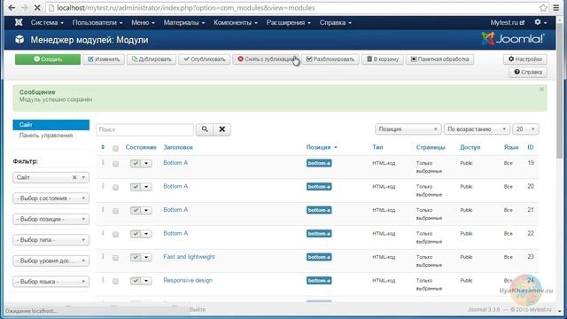Image resolution: width=567 pixels, height=319 pixels.
Task: Check the checkbox for module ID 22
Action: point(115,234)
